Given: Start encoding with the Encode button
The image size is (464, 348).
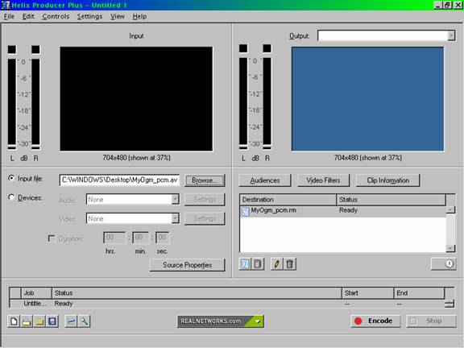Looking at the screenshot, I should point(375,321).
